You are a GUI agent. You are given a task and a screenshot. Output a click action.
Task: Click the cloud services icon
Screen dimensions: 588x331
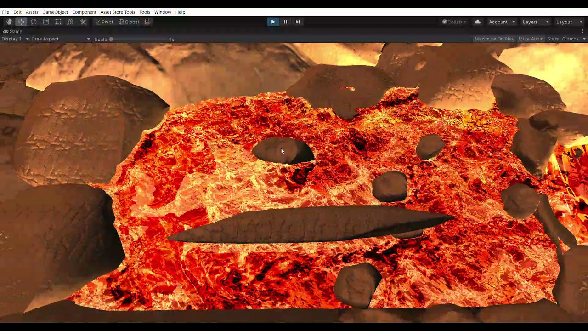478,22
